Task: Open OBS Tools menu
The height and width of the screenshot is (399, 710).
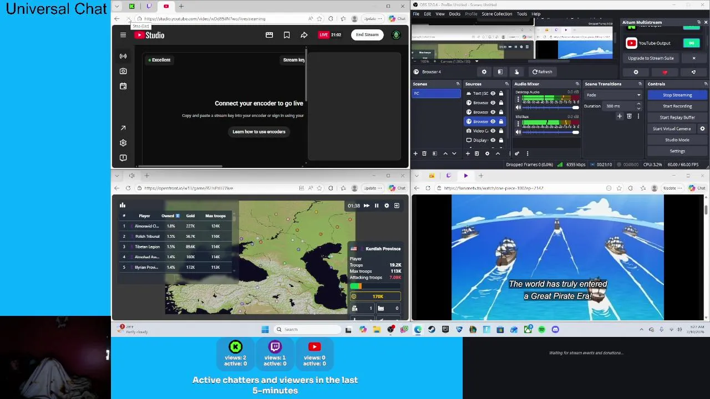Action: click(522, 14)
